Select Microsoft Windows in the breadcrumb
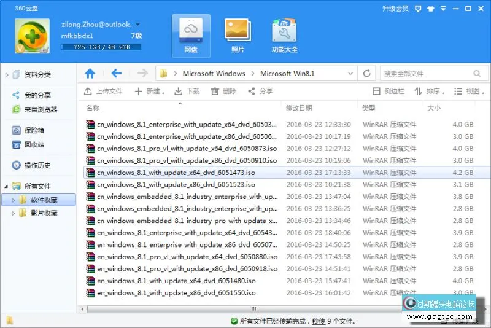 214,74
